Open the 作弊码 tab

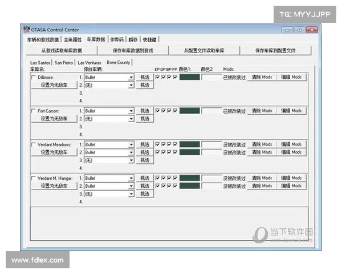coord(117,39)
